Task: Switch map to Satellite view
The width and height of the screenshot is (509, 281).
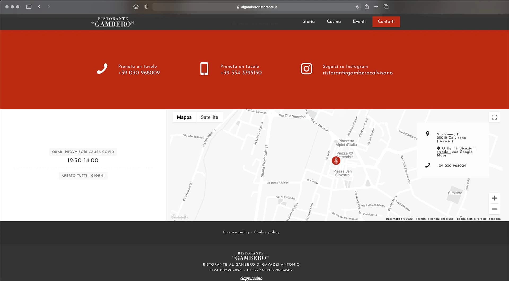Action: coord(209,117)
